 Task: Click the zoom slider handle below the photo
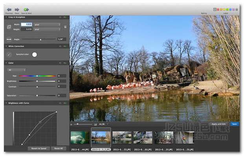pos(77,124)
